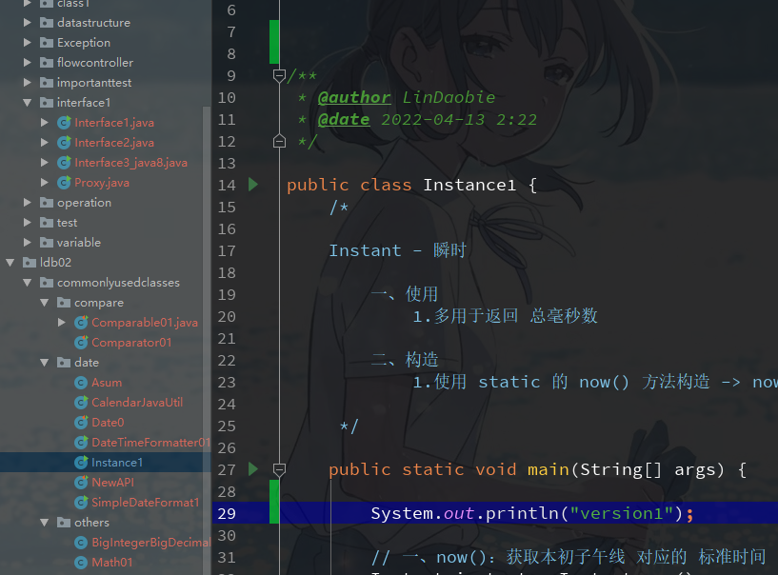Click the run icon next to the main method
This screenshot has height=575, width=778.
[252, 468]
